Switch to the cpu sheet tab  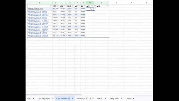click(29, 98)
